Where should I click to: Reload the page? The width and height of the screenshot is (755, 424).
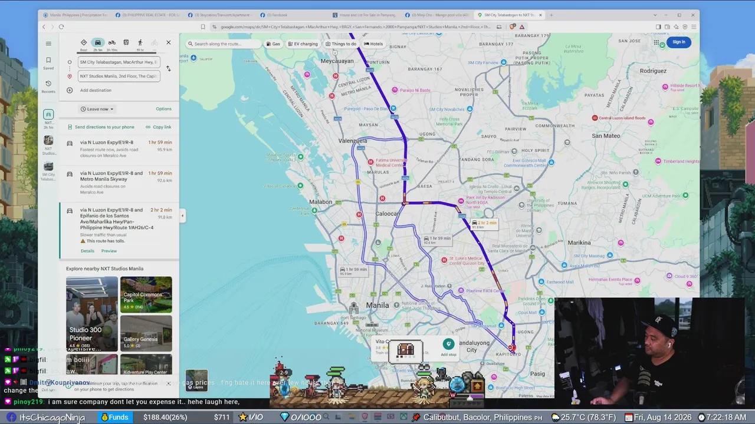pos(61,26)
